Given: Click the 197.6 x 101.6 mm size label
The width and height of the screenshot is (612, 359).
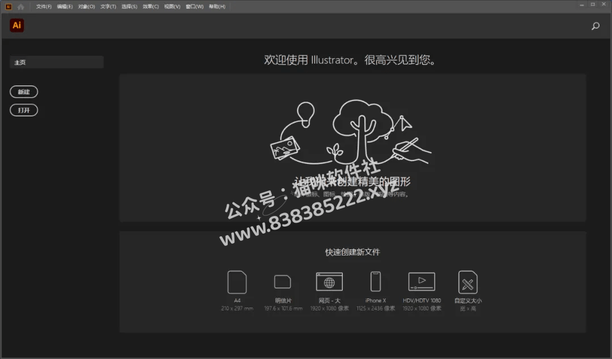Looking at the screenshot, I should click(x=283, y=308).
